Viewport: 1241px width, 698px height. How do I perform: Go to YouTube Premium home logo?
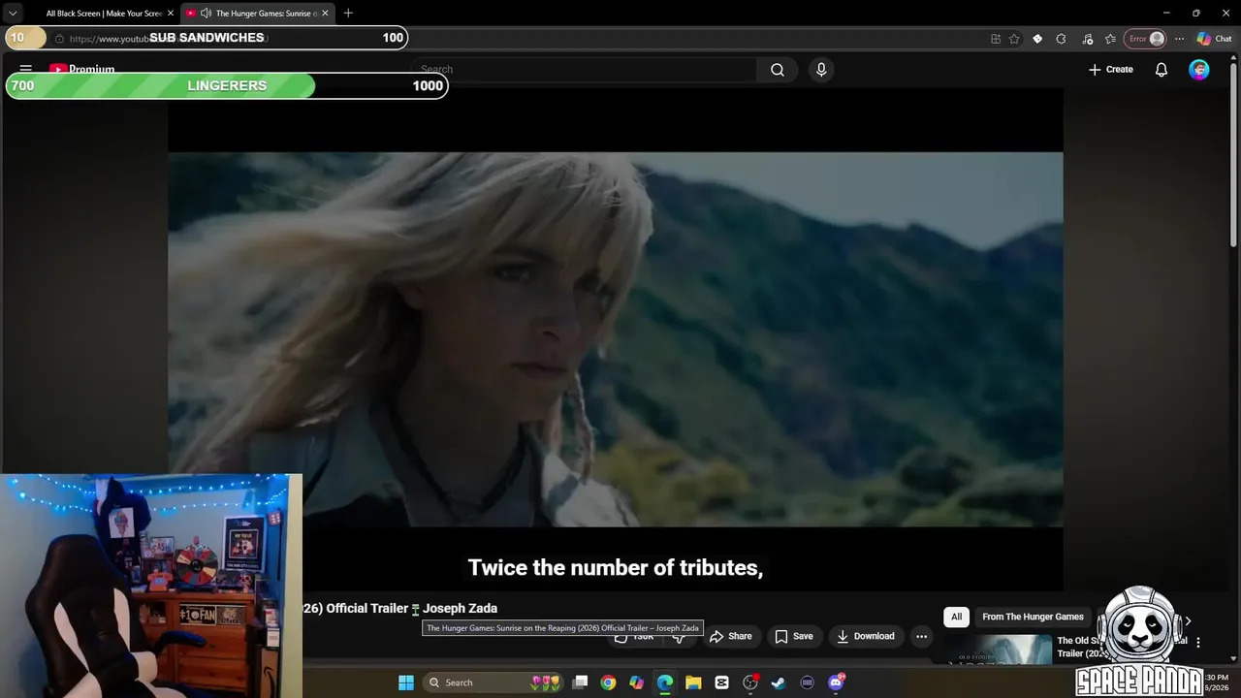82,70
